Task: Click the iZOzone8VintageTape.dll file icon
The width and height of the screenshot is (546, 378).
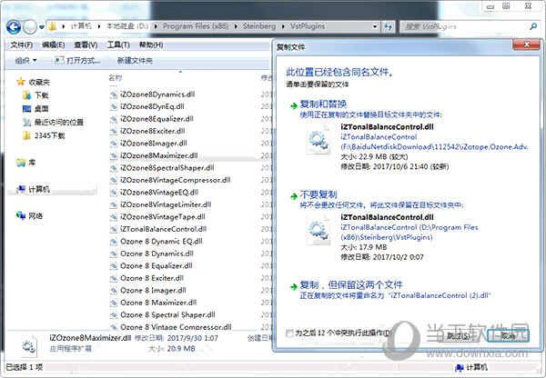Action: [114, 217]
